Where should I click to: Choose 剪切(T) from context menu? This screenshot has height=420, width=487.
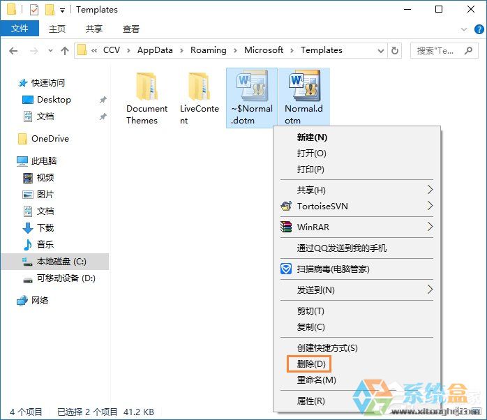tap(357, 311)
